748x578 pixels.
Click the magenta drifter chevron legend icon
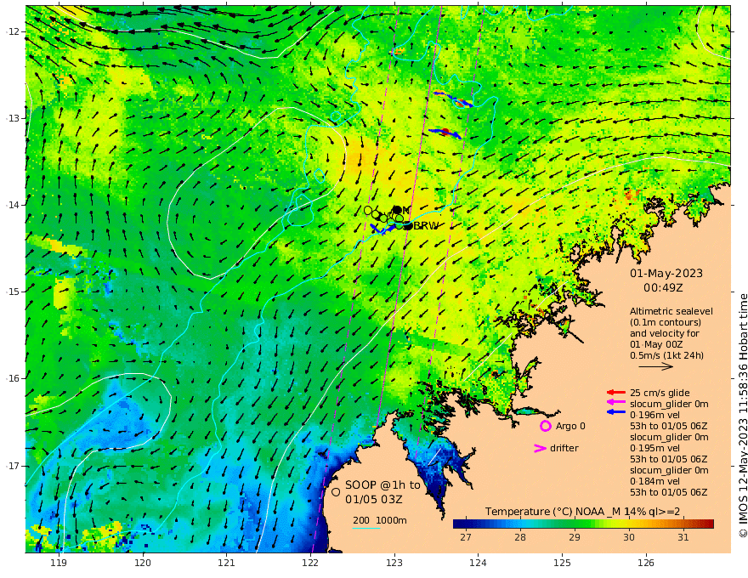click(x=540, y=448)
